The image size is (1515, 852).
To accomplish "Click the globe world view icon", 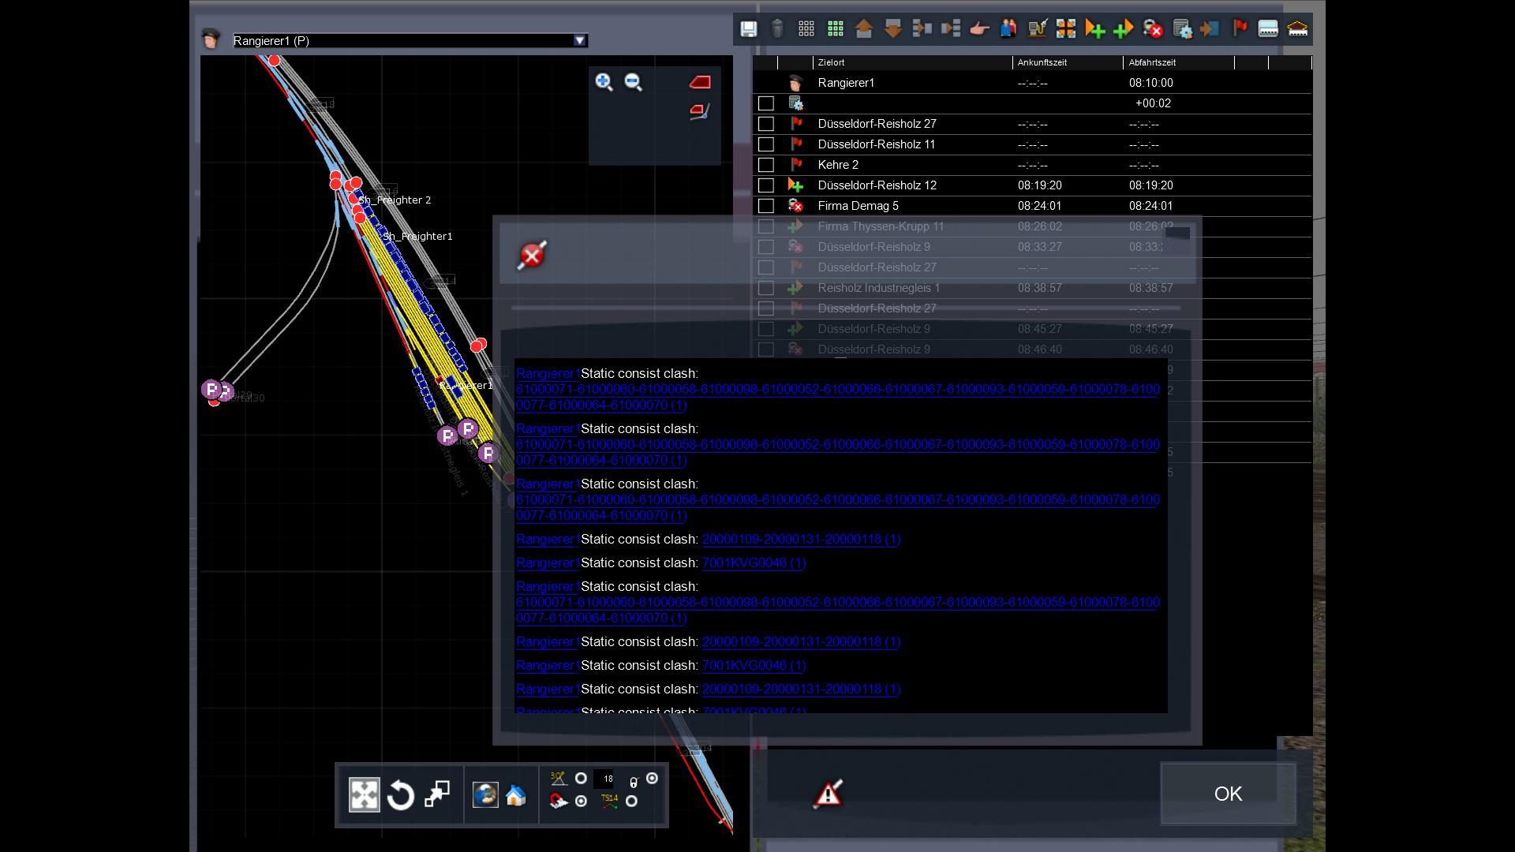I will [484, 795].
